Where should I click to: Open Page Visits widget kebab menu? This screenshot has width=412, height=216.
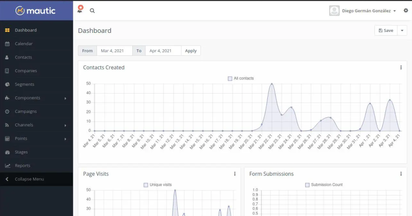(235, 174)
